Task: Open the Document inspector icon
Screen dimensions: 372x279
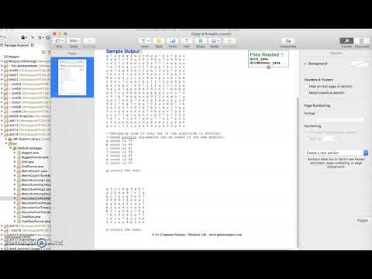Action: click(x=362, y=41)
